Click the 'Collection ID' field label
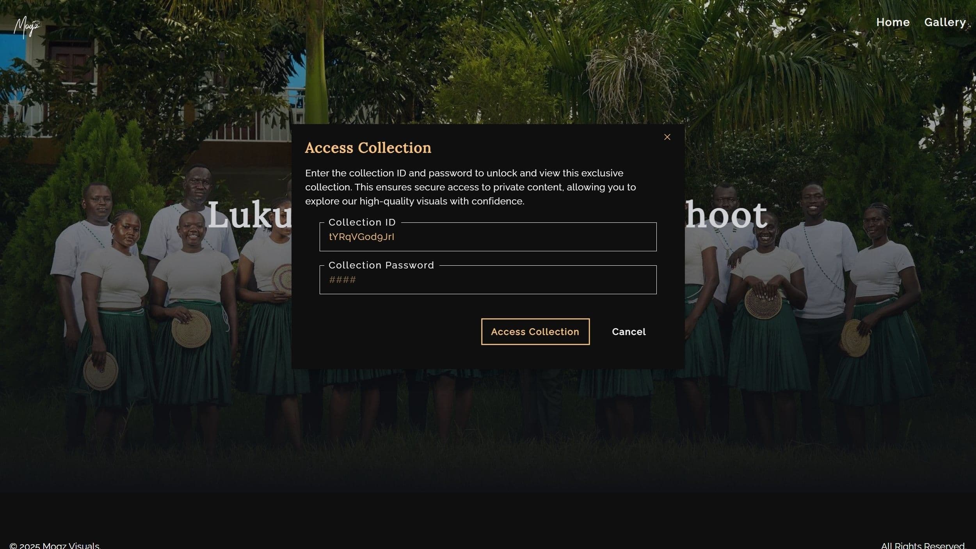The width and height of the screenshot is (976, 549). tap(362, 222)
